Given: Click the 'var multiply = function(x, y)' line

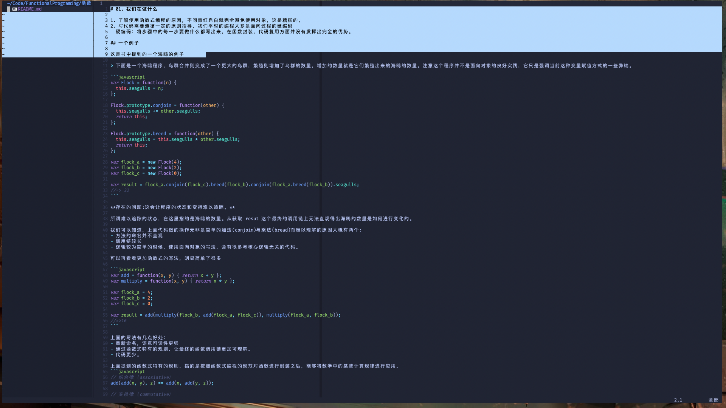Looking at the screenshot, I should 172,281.
